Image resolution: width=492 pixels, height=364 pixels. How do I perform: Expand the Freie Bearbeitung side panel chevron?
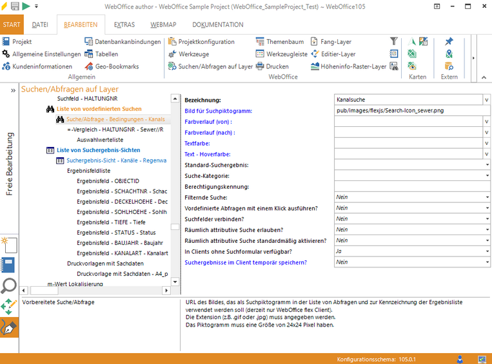(13, 91)
